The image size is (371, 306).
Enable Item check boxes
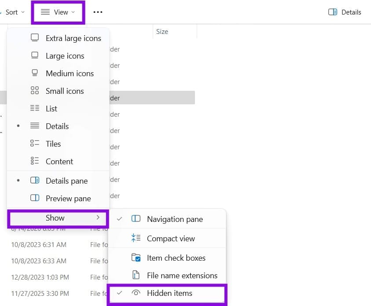[167, 258]
